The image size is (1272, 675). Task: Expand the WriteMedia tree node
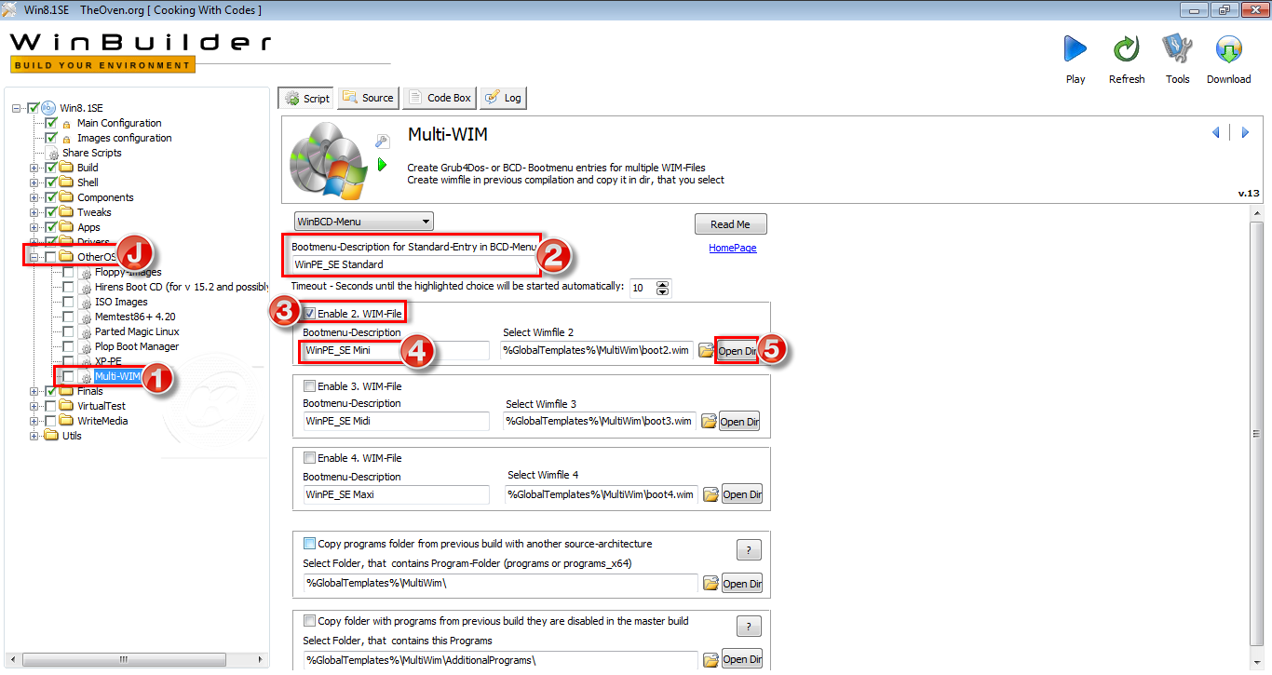(x=34, y=421)
